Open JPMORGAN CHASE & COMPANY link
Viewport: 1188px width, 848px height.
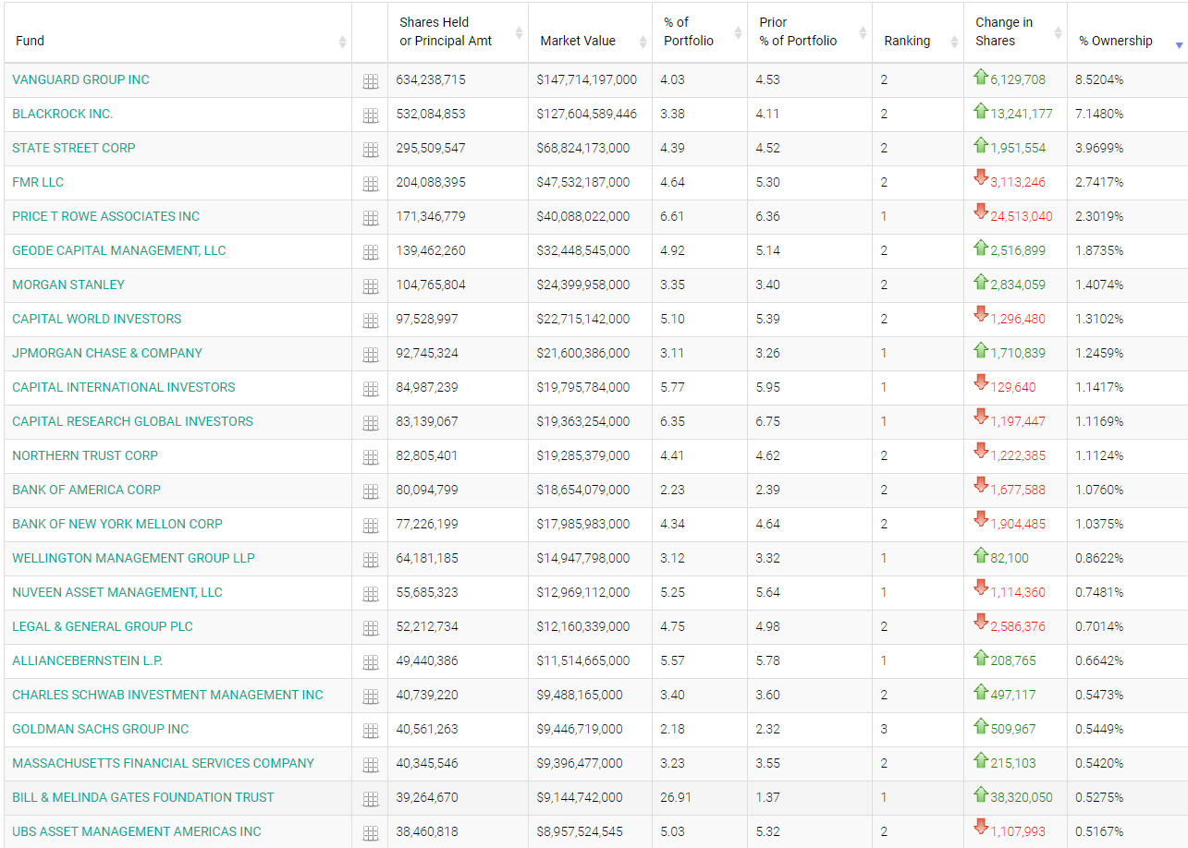click(x=107, y=353)
